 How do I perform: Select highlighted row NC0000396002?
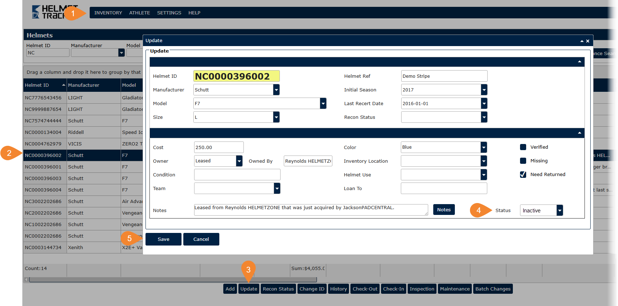click(83, 155)
